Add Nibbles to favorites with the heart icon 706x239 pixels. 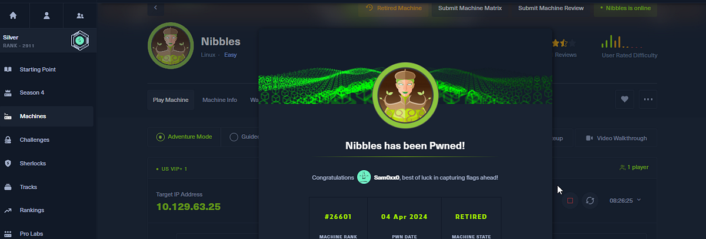[x=625, y=99]
